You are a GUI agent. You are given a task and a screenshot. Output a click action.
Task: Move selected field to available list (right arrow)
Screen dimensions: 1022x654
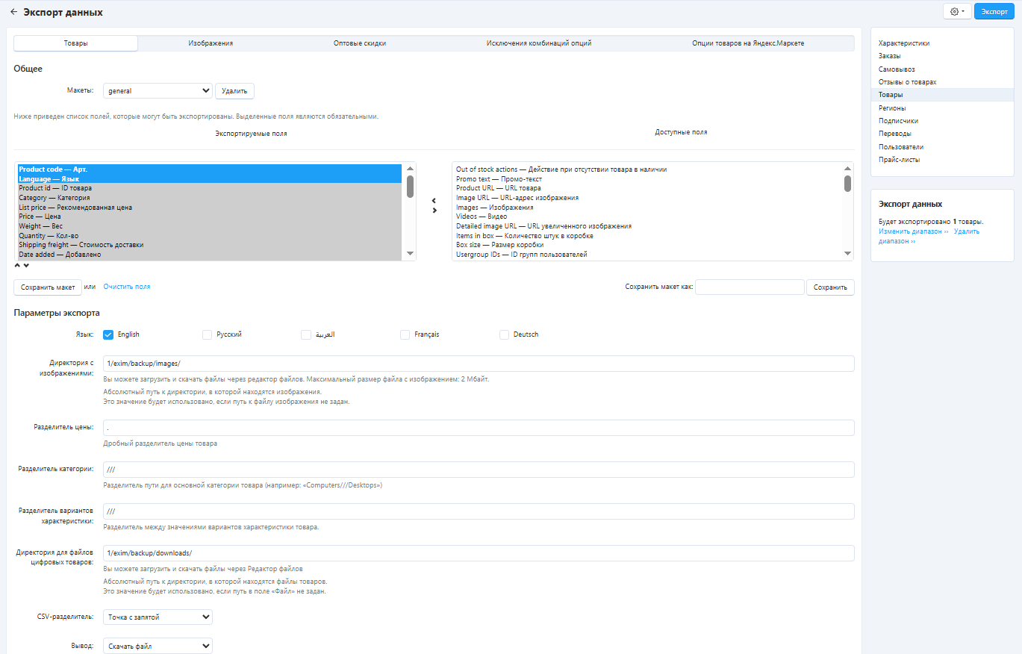pos(434,211)
